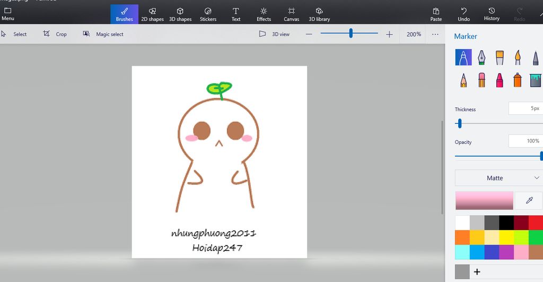
Task: Choose the pink color swatch
Action: click(x=521, y=252)
